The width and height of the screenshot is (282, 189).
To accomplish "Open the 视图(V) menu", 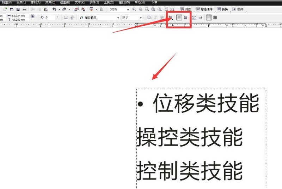I will click(7, 2).
